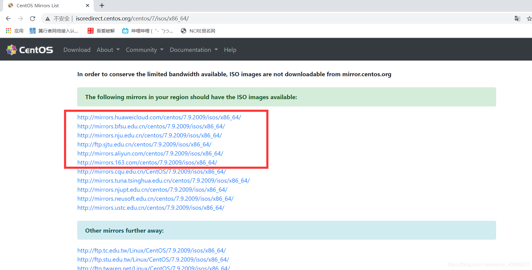
Task: Reload the current page
Action: pyautogui.click(x=33, y=19)
